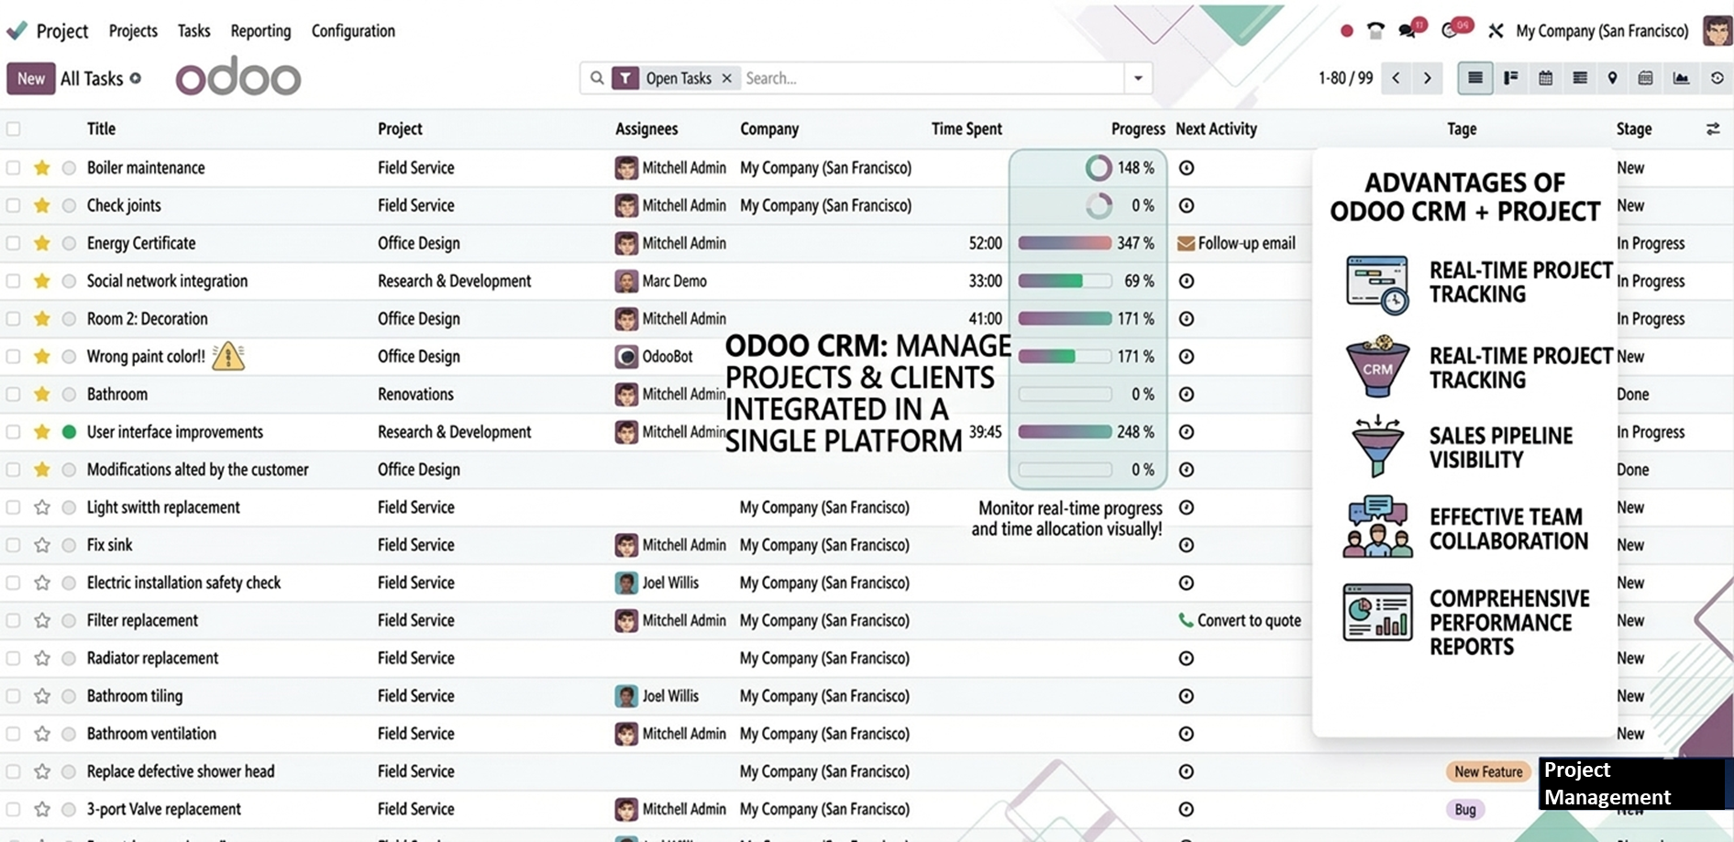The height and width of the screenshot is (842, 1734).
Task: Click the Energy Certificate progress bar
Action: click(x=1065, y=243)
